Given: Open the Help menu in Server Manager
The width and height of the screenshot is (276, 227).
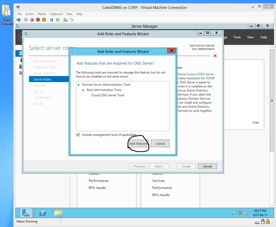Looking at the screenshot, I should point(264,37).
